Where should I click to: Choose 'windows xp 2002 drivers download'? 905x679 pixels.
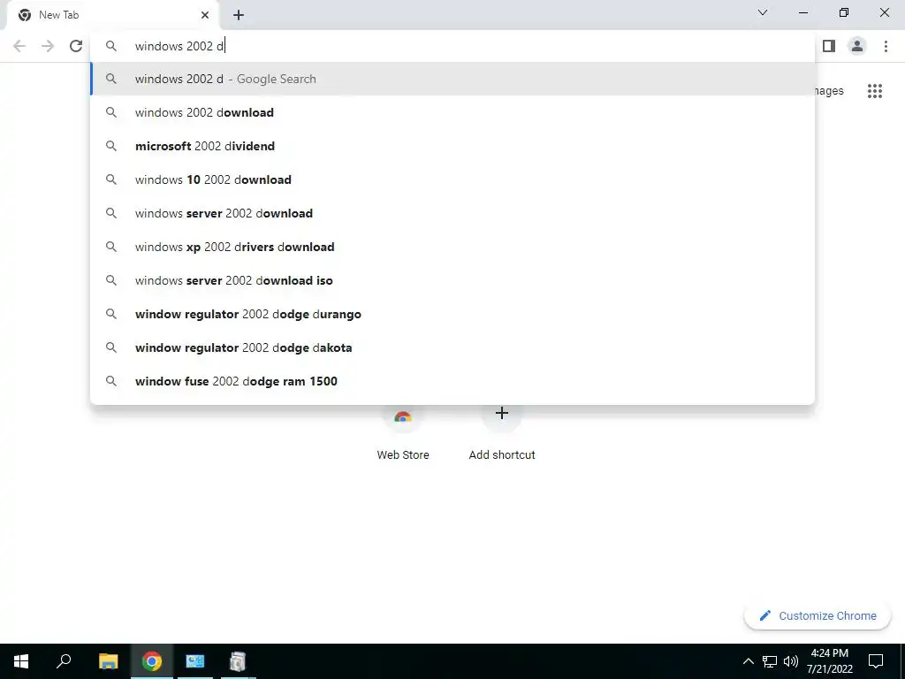click(x=452, y=247)
